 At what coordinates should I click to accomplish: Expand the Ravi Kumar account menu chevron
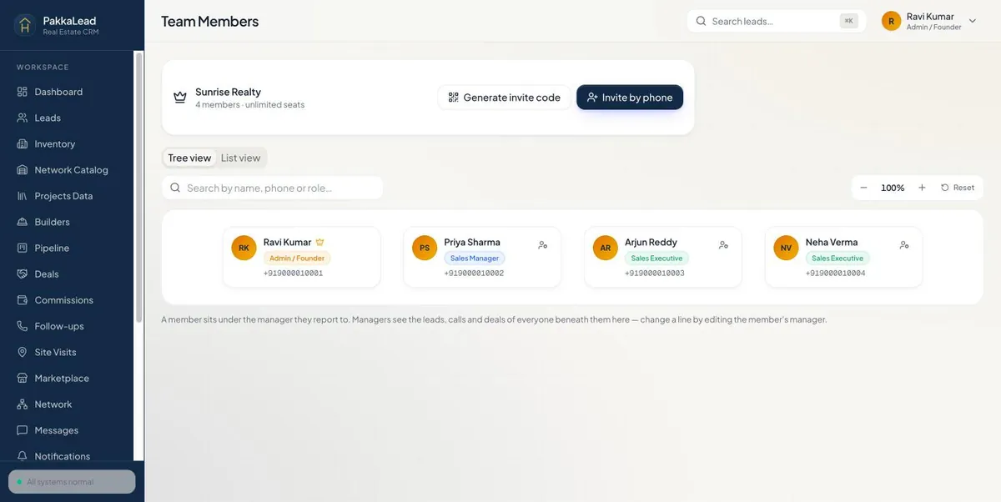tap(972, 21)
